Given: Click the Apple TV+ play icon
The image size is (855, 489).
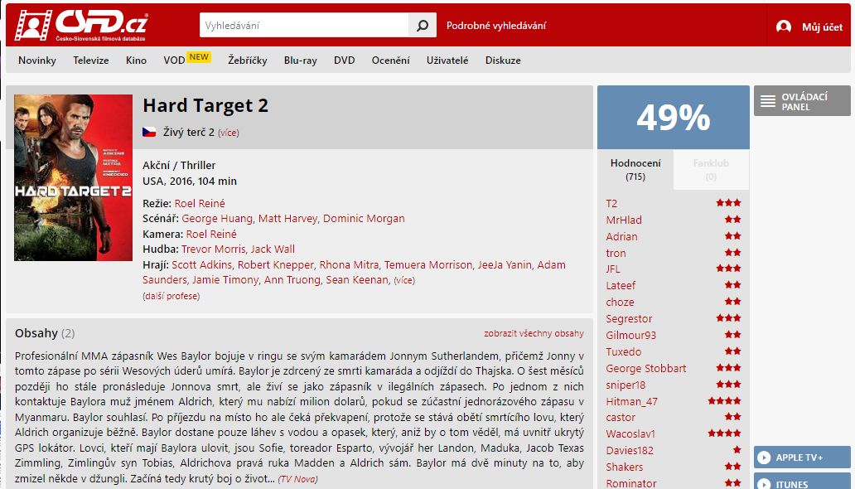Looking at the screenshot, I should pos(764,458).
